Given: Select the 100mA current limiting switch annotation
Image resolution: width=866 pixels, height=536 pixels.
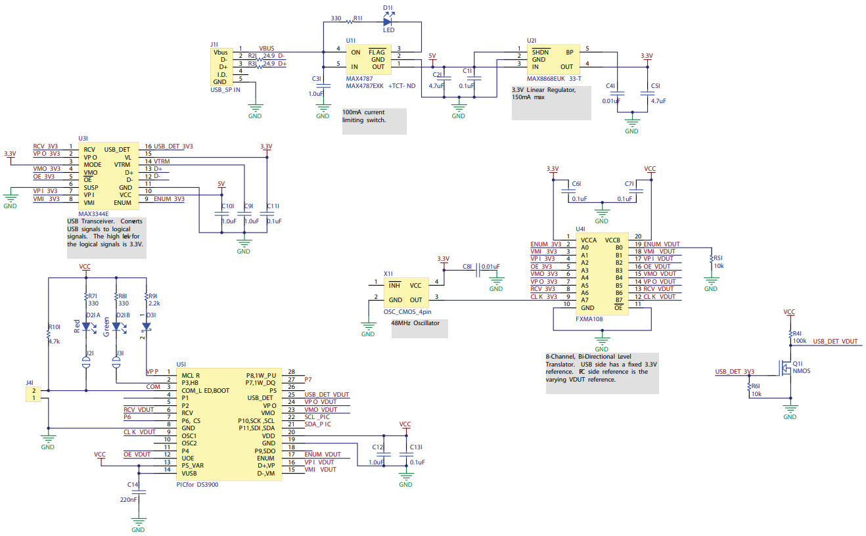Looking at the screenshot, I should (374, 121).
